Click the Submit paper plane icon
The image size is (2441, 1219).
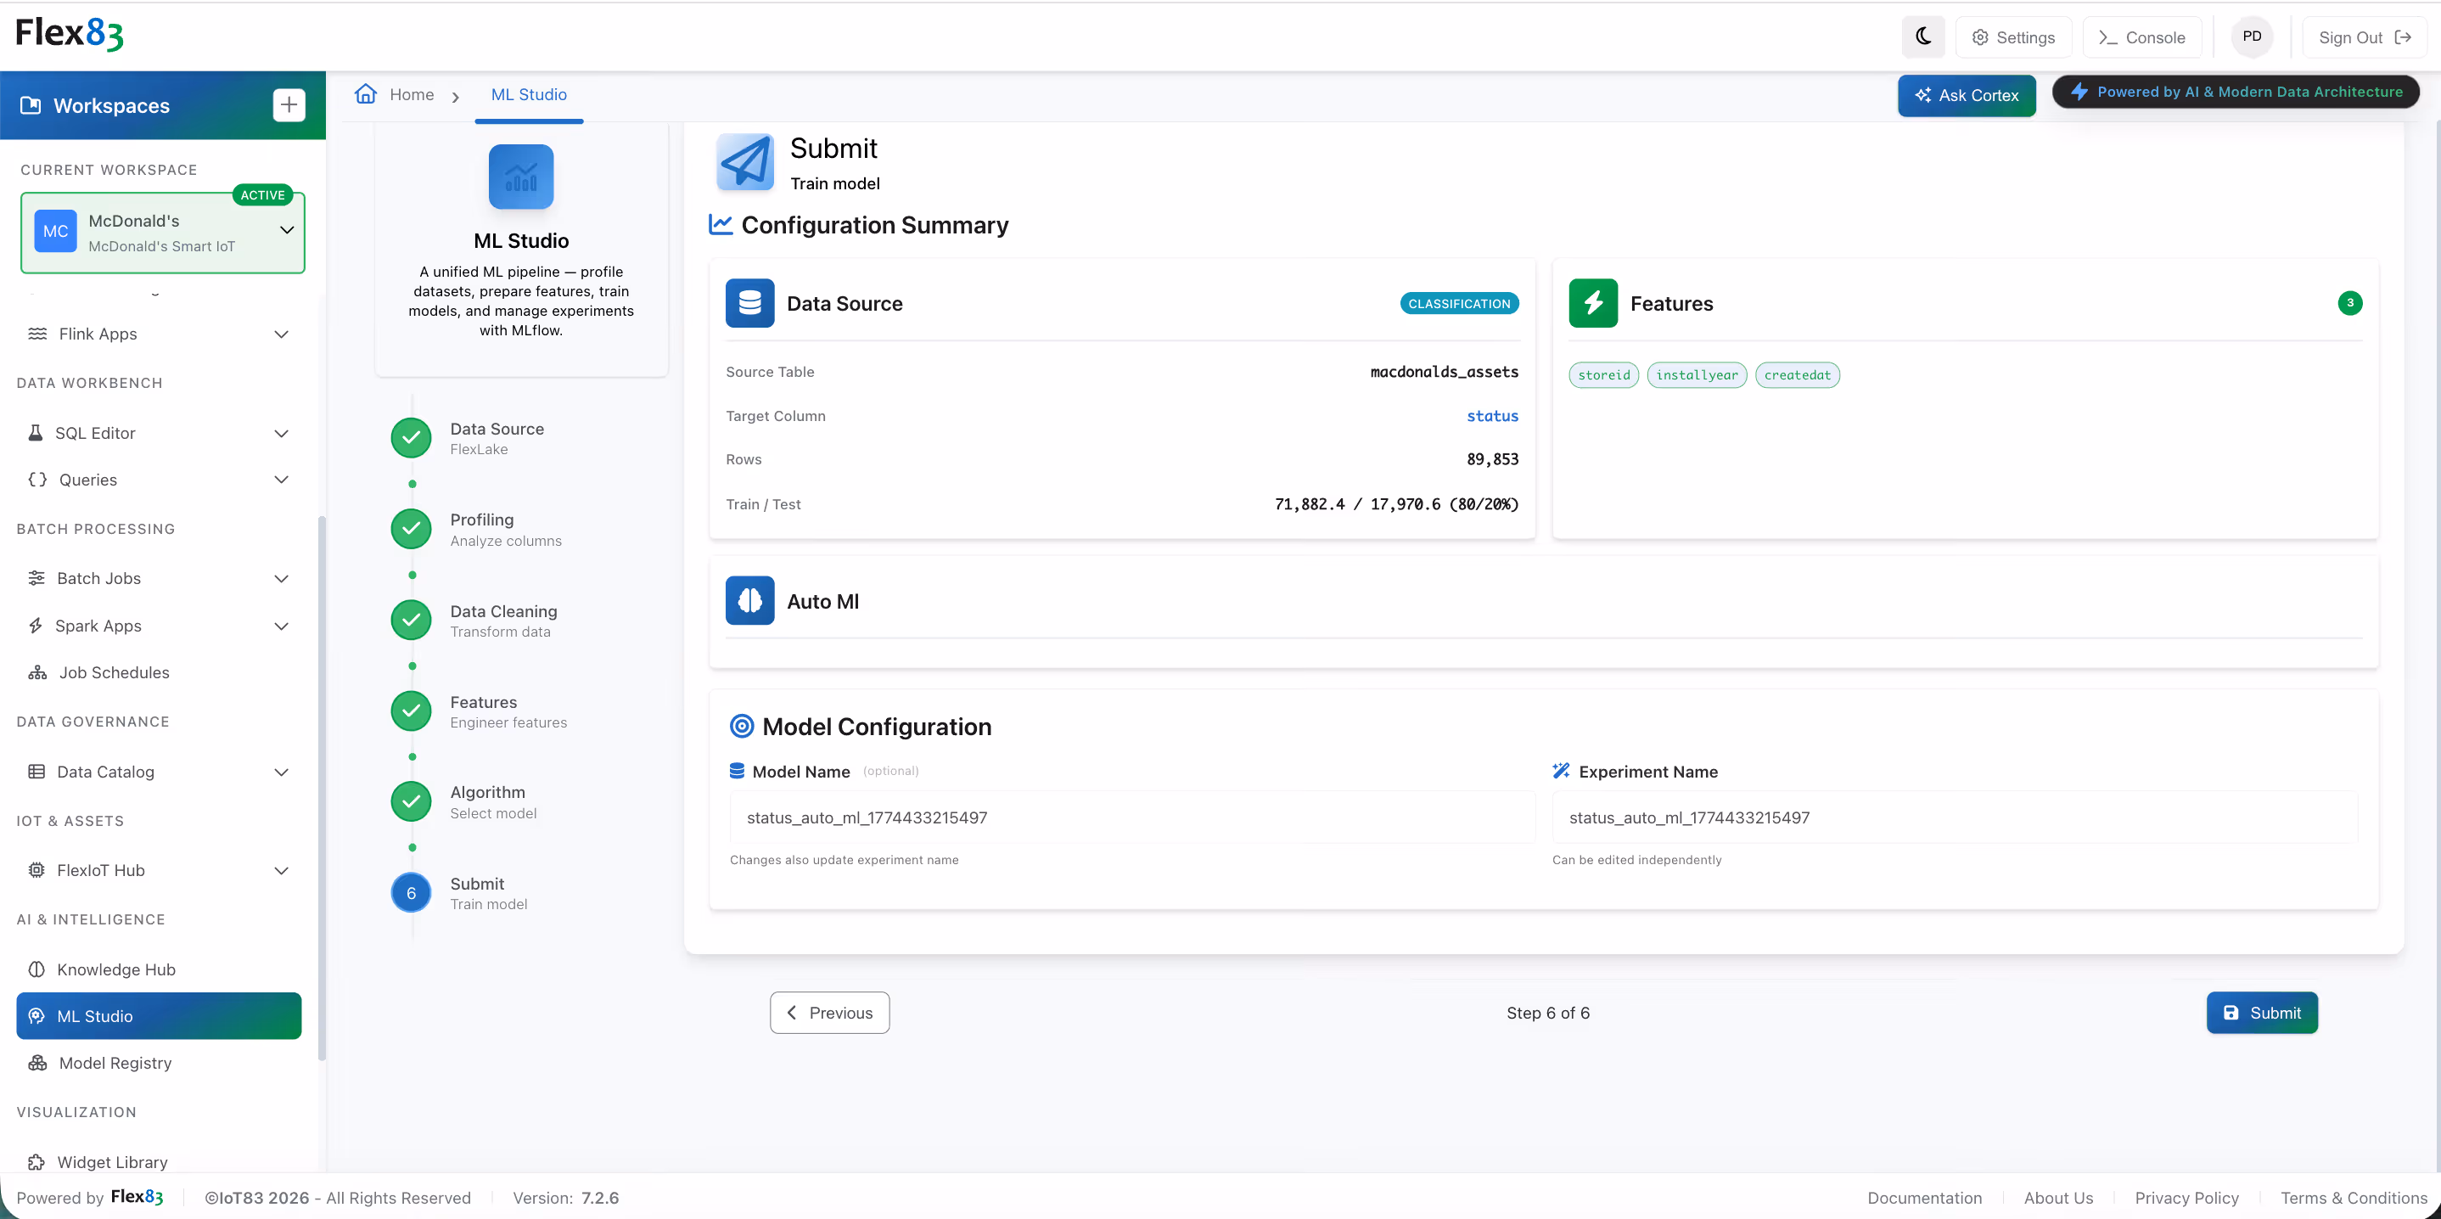click(745, 162)
